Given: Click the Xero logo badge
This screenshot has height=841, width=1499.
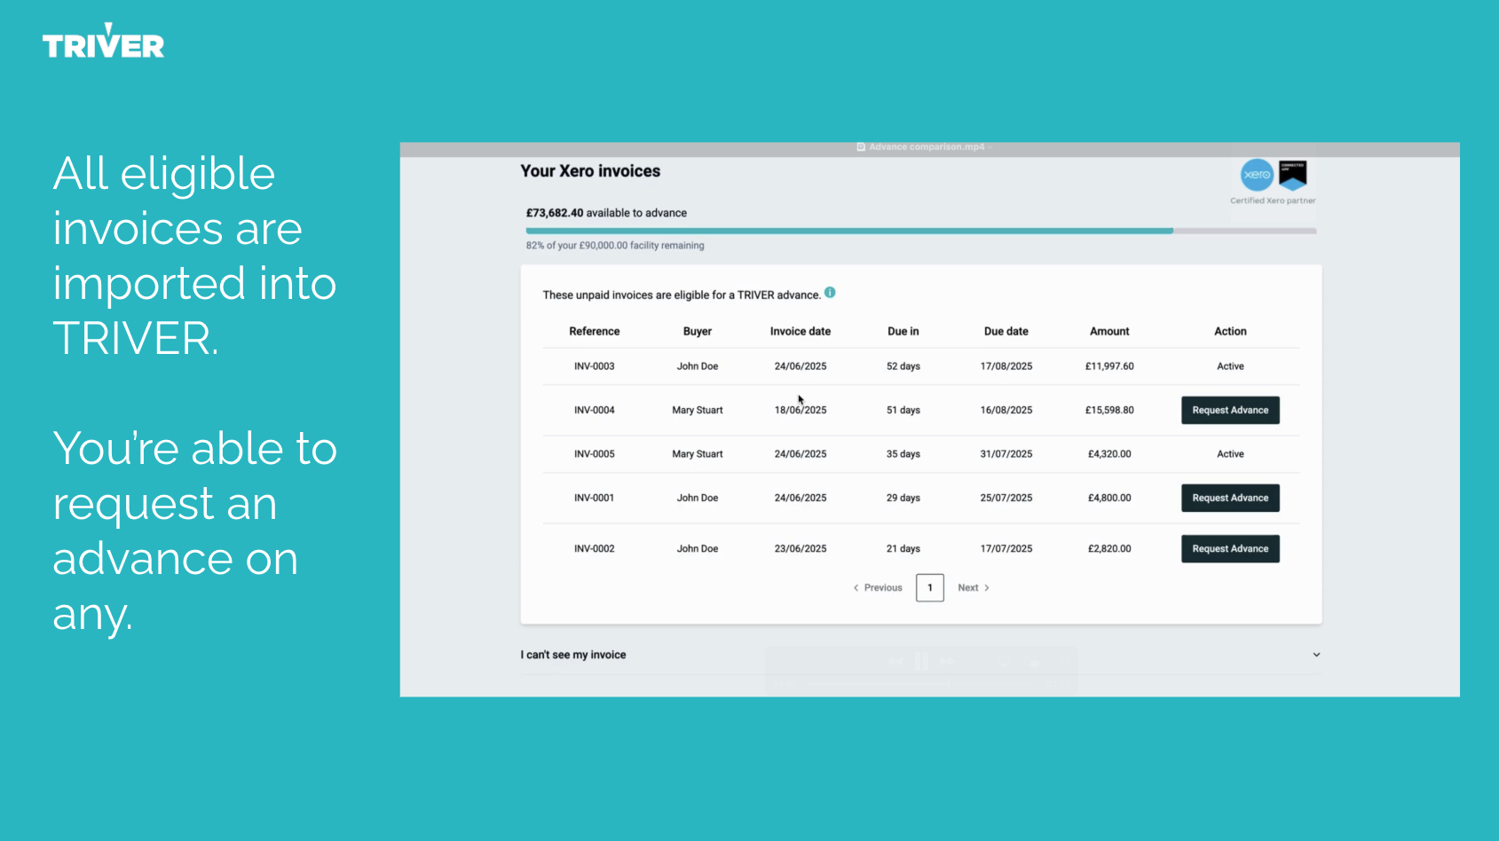Looking at the screenshot, I should (x=1257, y=175).
